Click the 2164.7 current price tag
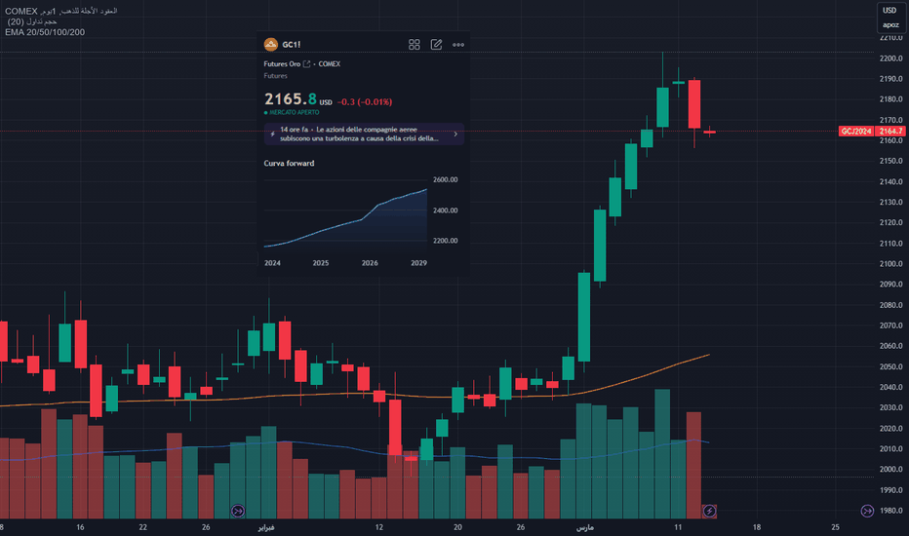The height and width of the screenshot is (536, 909). point(891,131)
